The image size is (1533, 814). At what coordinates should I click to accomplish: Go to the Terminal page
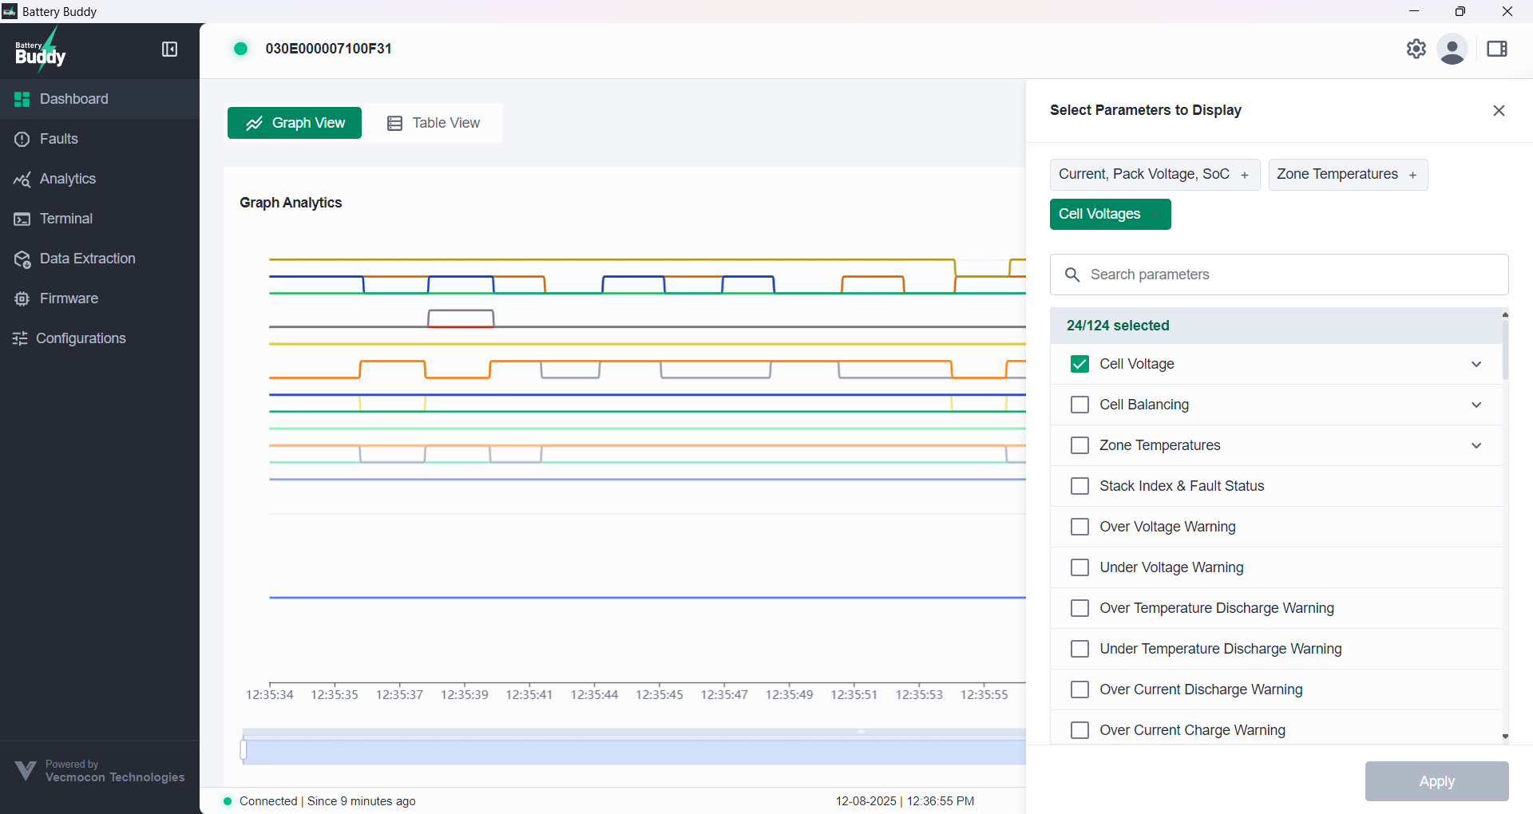[x=65, y=219]
